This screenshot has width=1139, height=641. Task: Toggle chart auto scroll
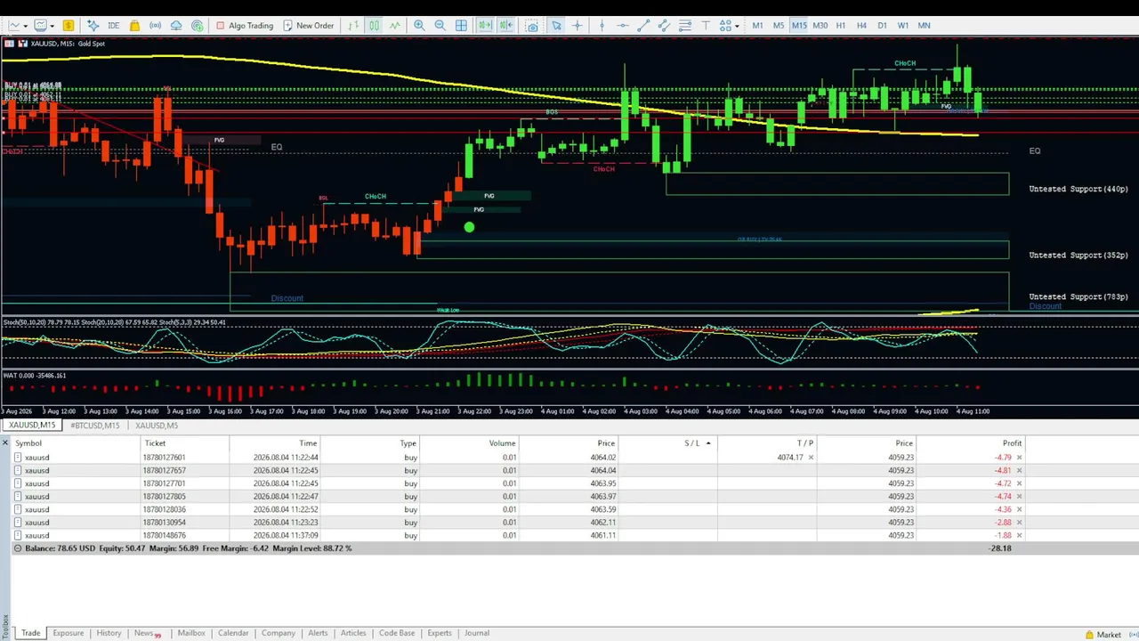point(485,26)
